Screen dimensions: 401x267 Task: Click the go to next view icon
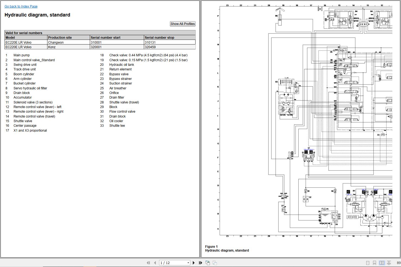(214, 263)
